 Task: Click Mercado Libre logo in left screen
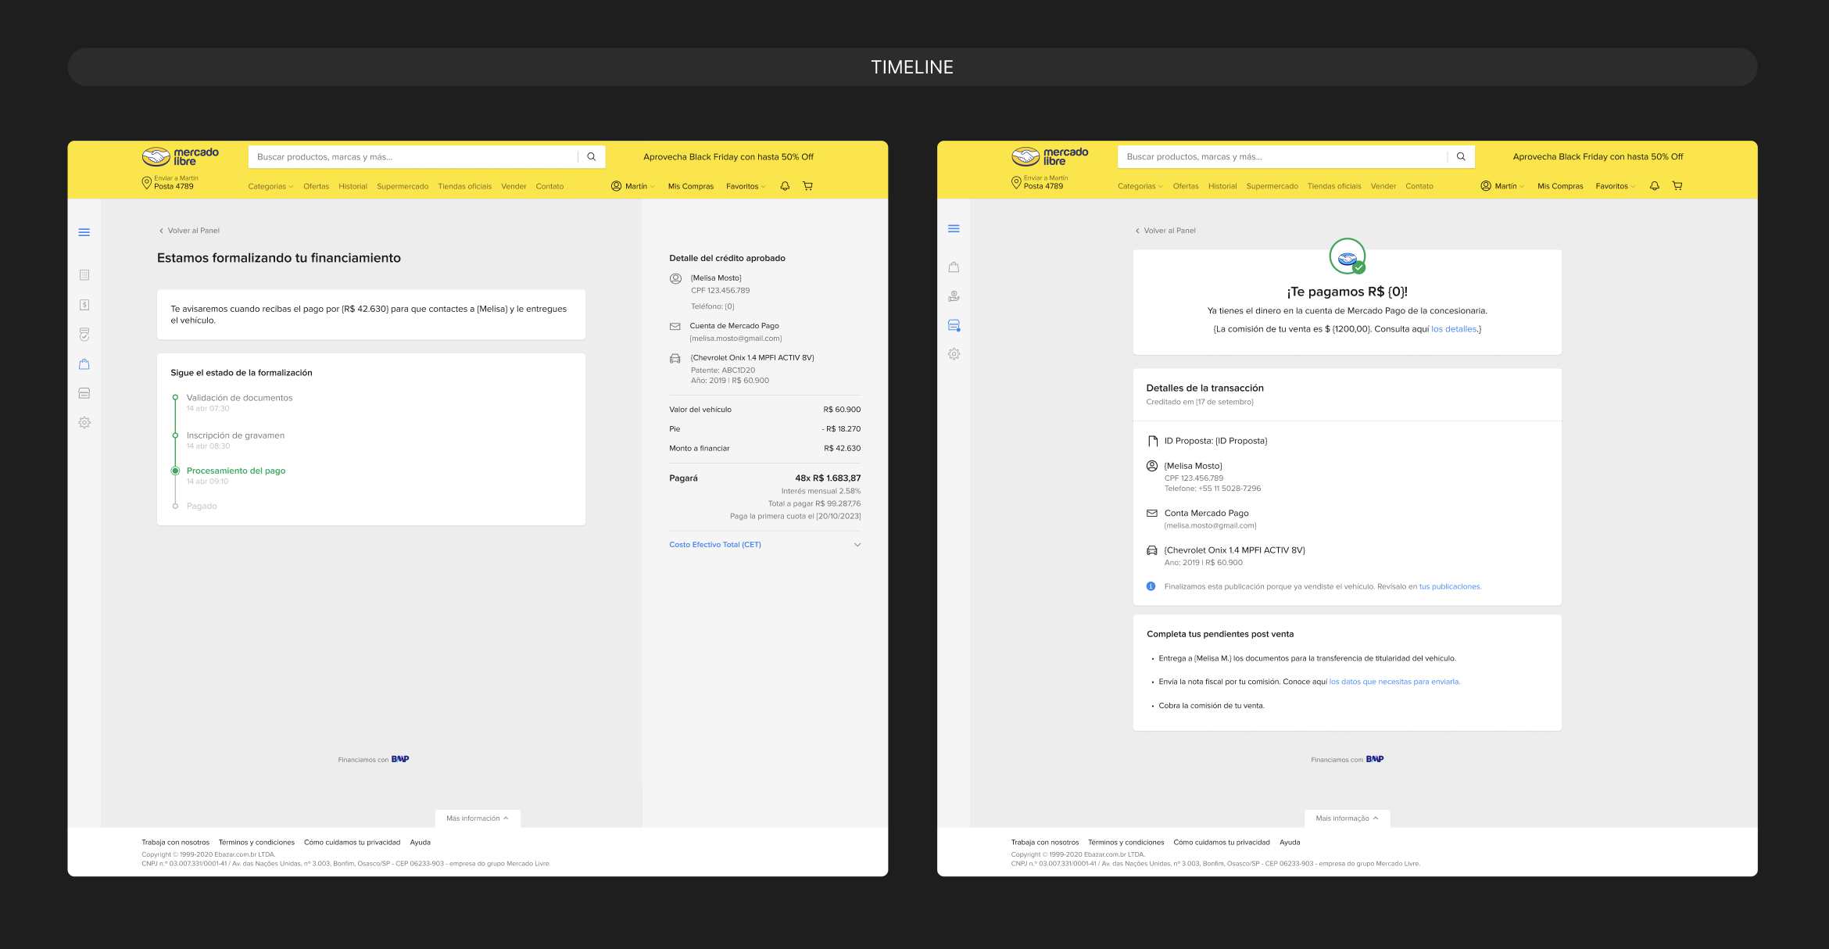click(181, 157)
